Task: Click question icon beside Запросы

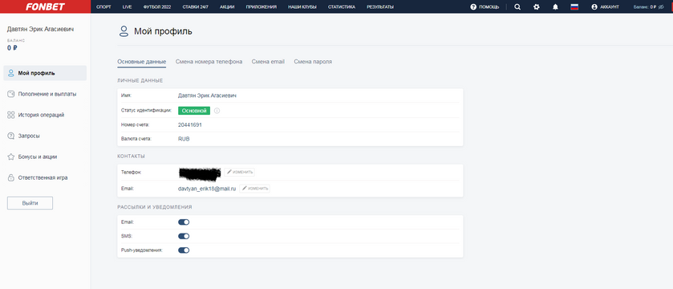Action: pyautogui.click(x=11, y=136)
